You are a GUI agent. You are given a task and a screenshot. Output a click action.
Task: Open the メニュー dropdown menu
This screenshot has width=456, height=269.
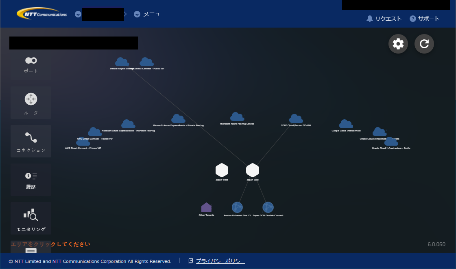[x=150, y=14]
